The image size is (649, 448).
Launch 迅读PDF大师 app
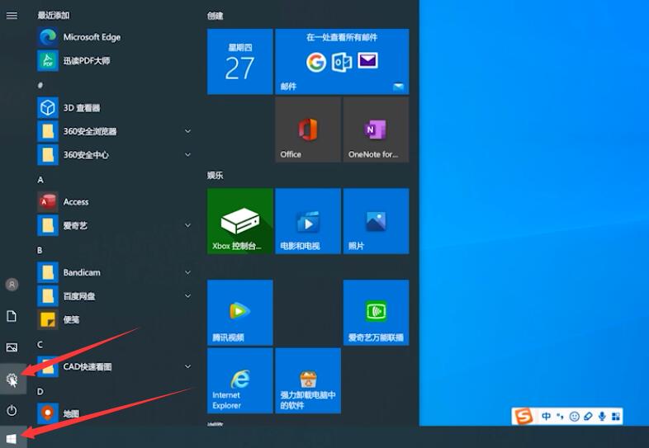[114, 61]
